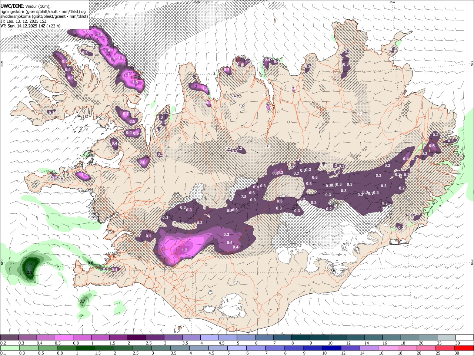Click the 1.2 value in the bright pink southwest area
This screenshot has width=474, height=356.
tap(184, 250)
